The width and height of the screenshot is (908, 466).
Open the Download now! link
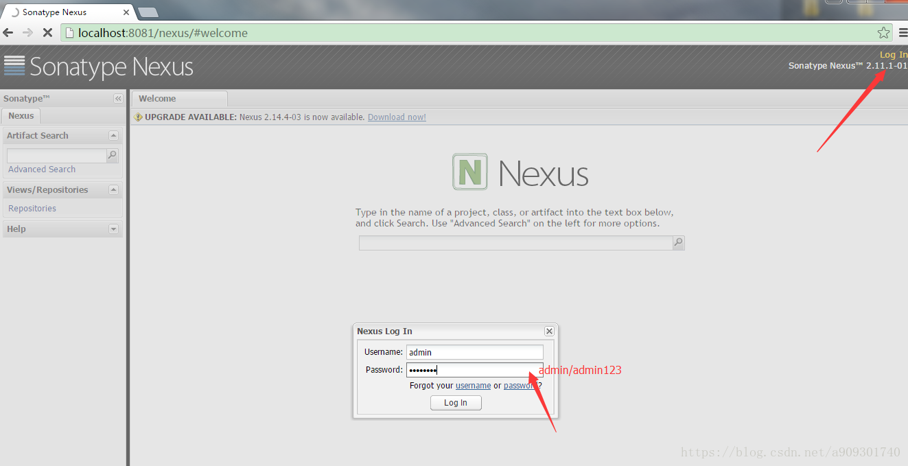pos(397,117)
